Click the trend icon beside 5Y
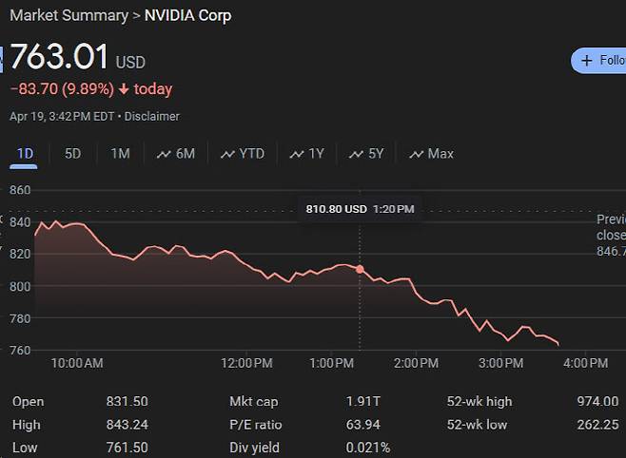 coord(356,154)
